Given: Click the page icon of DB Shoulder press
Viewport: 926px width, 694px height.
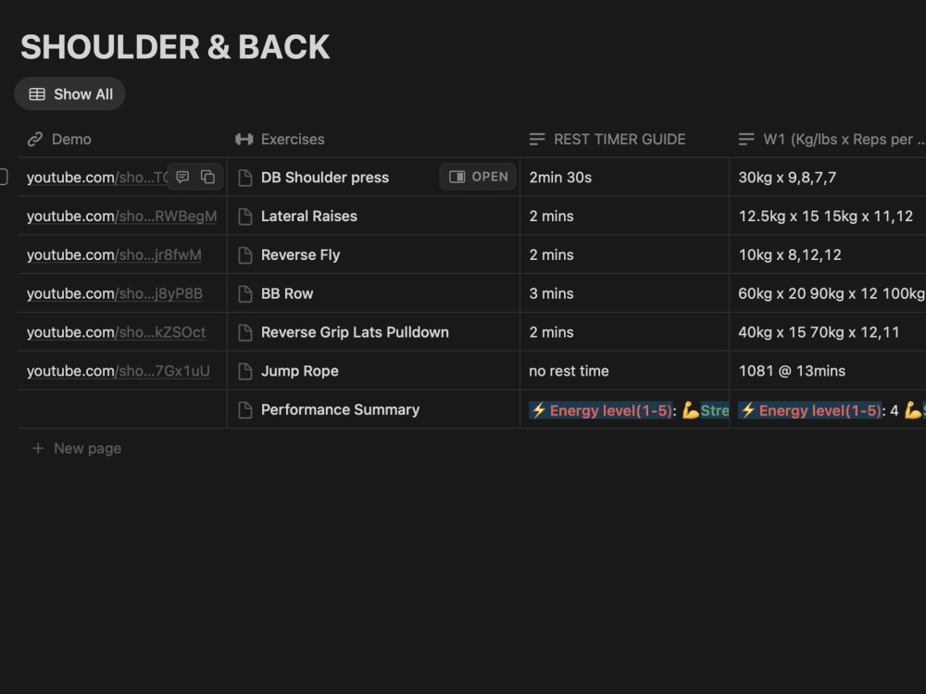Looking at the screenshot, I should 245,178.
